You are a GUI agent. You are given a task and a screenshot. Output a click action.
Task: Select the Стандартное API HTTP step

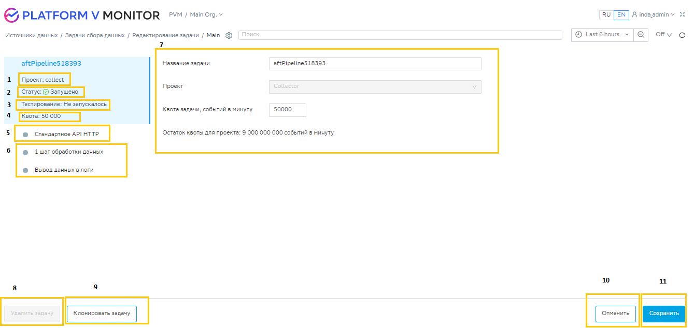[x=66, y=135]
